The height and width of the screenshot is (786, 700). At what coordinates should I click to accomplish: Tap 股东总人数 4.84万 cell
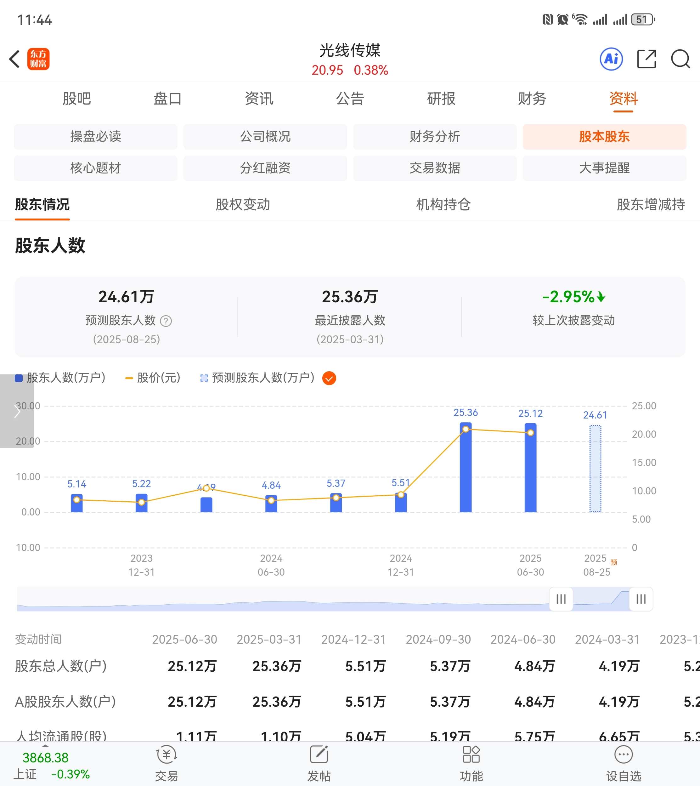pyautogui.click(x=535, y=666)
